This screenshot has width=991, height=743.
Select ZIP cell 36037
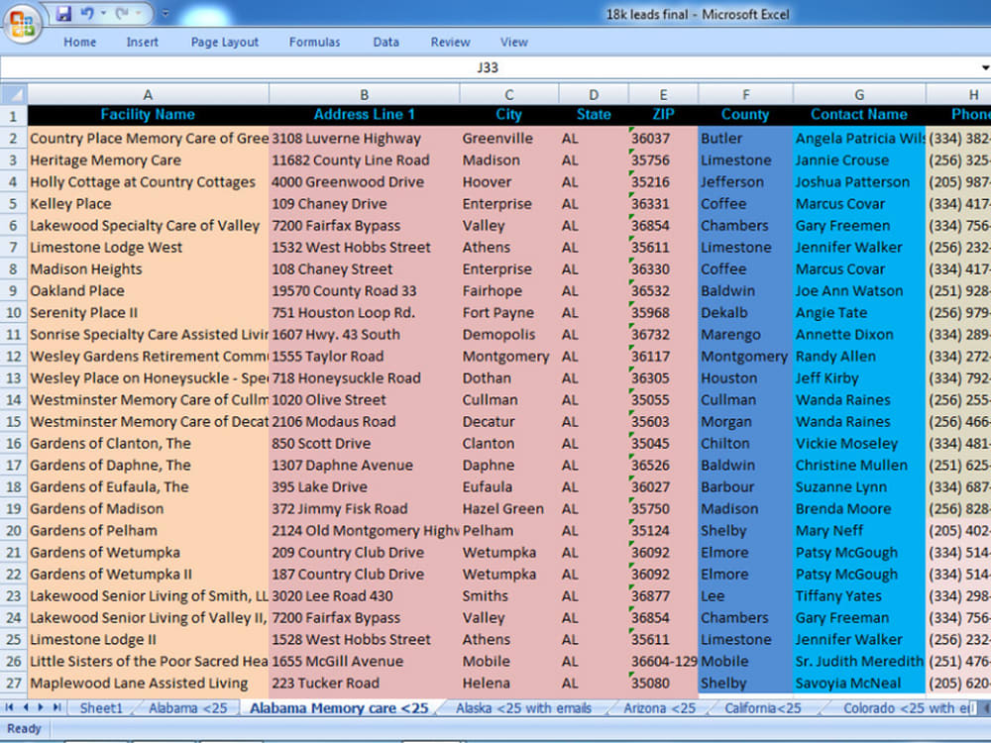pyautogui.click(x=663, y=139)
